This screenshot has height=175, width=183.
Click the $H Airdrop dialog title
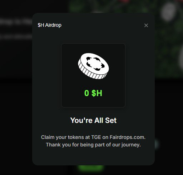click(50, 25)
